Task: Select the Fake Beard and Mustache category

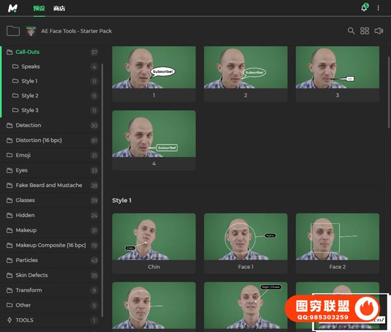Action: click(x=48, y=186)
